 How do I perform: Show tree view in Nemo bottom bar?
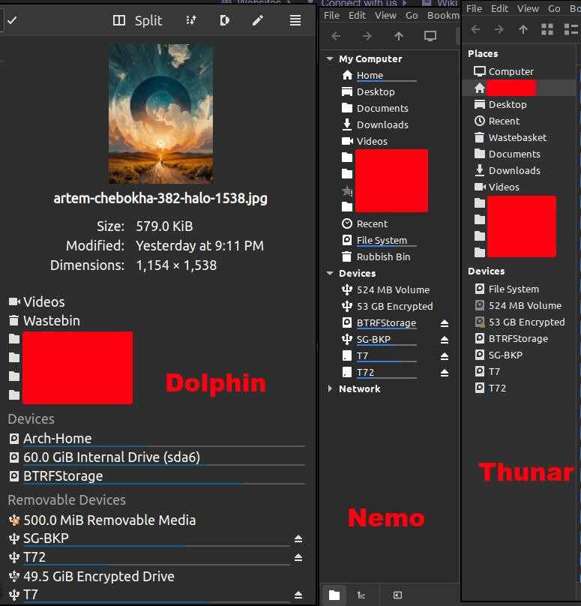(x=361, y=595)
